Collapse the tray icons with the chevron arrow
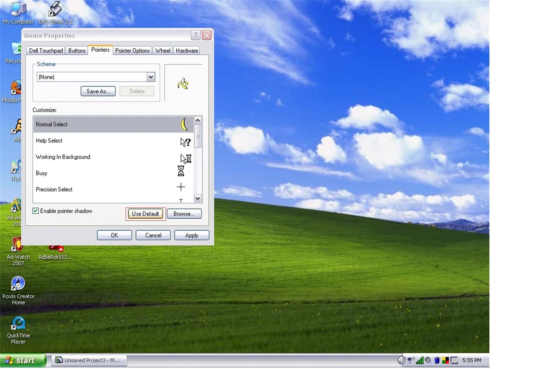 tap(402, 360)
